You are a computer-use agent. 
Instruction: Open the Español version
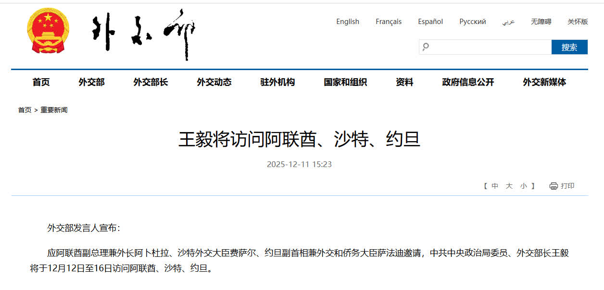click(x=430, y=22)
